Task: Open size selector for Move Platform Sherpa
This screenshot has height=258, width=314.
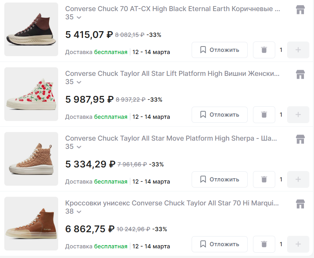Action: (x=74, y=147)
